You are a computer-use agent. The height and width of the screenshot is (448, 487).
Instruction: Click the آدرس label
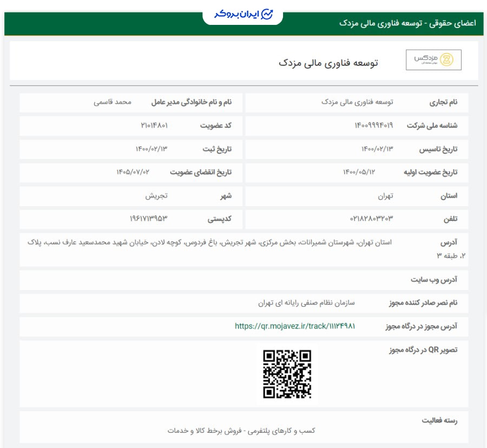click(449, 242)
